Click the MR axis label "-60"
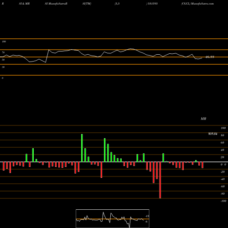 coord(223,187)
